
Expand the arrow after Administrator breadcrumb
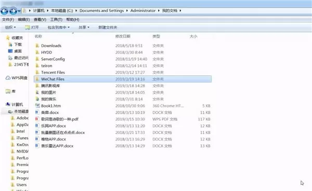(x=159, y=11)
